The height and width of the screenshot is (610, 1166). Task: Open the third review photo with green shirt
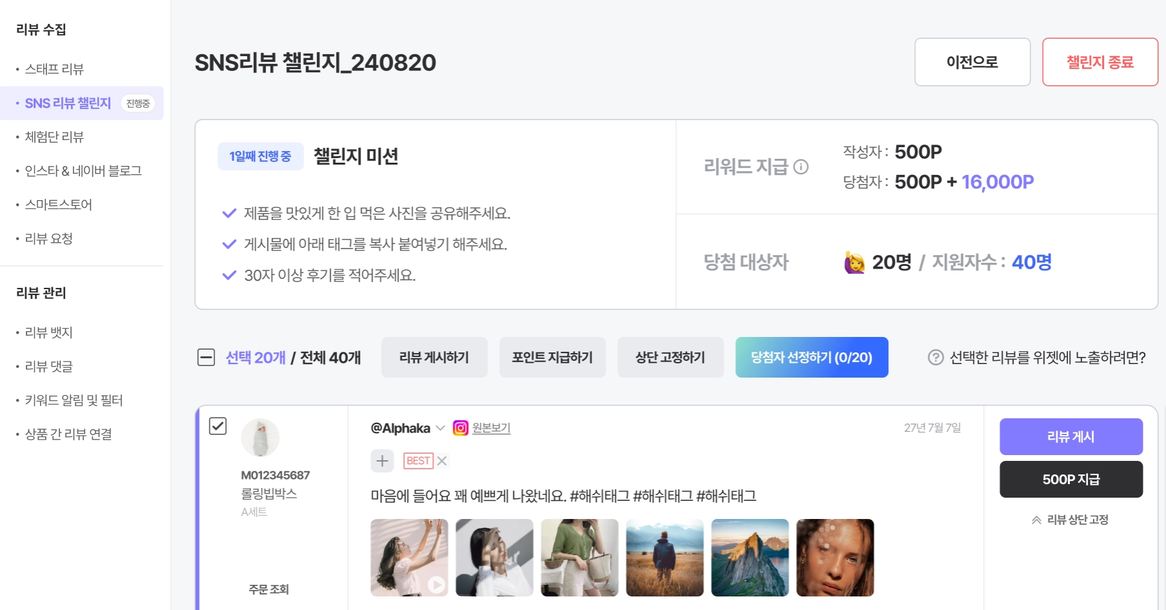pyautogui.click(x=580, y=558)
